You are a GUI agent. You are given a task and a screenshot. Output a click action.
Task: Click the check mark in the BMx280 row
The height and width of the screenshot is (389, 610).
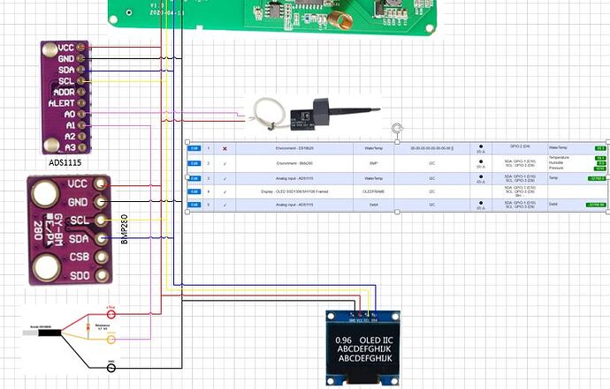[225, 164]
